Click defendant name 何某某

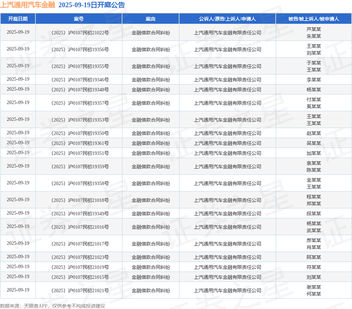[313, 294]
